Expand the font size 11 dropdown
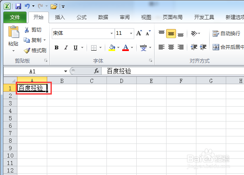 (131, 33)
